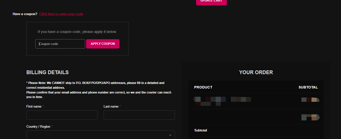
Task: Open the 'Click here to enter your code' link
Action: (x=61, y=14)
